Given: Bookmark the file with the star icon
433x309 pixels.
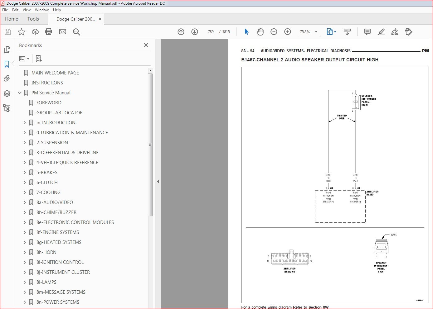Looking at the screenshot, I should (22, 32).
